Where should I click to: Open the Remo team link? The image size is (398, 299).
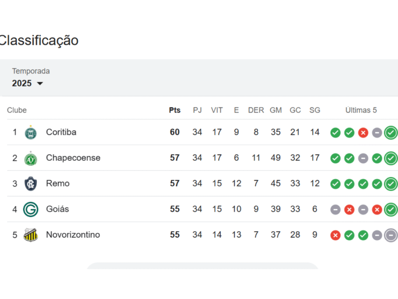tap(58, 184)
